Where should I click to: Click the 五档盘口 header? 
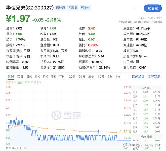click(146, 88)
